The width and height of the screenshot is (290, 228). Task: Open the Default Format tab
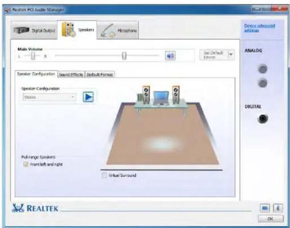coord(100,74)
